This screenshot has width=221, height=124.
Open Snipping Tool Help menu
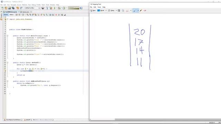click(104, 7)
